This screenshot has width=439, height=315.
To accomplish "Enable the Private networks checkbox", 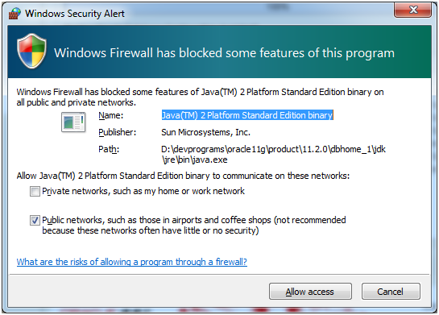I will coord(35,192).
